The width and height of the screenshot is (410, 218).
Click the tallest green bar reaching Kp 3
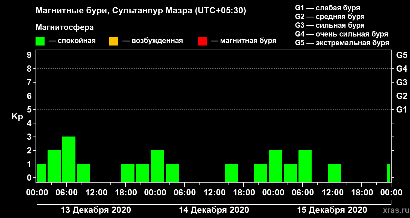69,159
